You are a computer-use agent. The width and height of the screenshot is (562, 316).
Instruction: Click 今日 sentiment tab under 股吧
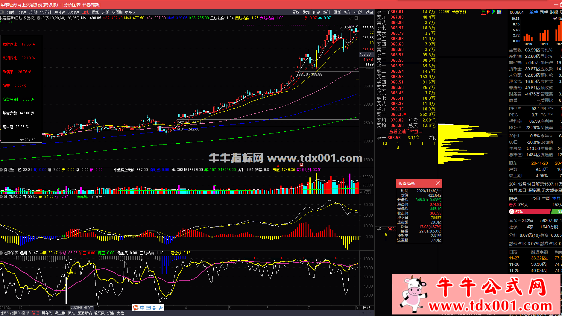pos(536,198)
